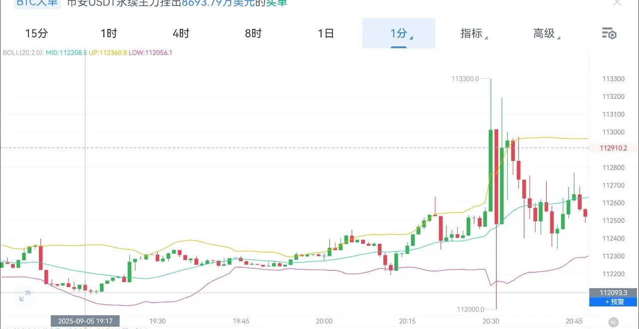Expand the 1分 interval dropdown
Image resolution: width=639 pixels, height=329 pixels.
click(x=399, y=33)
